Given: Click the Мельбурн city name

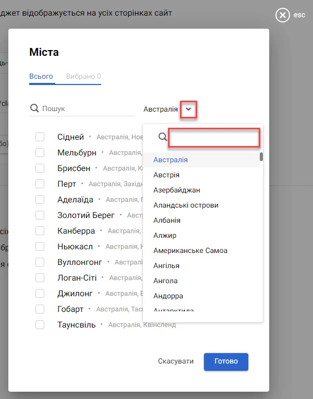Looking at the screenshot, I should click(x=77, y=153).
